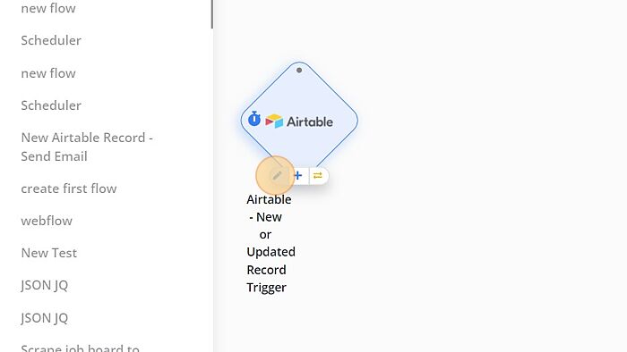Click the sidebar flow list scrollbar
The width and height of the screenshot is (627, 352).
212,14
